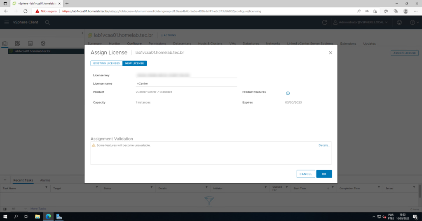This screenshot has height=221, width=422.
Task: Switch to Extensions tab
Action: click(348, 44)
